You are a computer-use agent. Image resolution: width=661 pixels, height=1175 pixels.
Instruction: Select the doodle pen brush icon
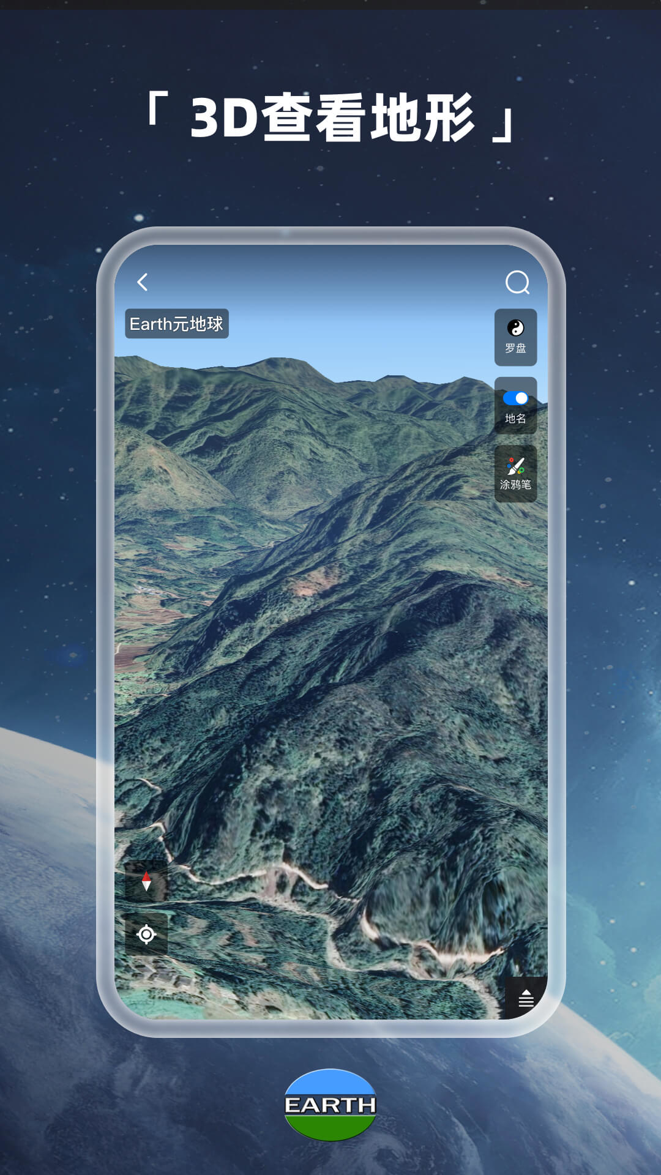pyautogui.click(x=515, y=467)
